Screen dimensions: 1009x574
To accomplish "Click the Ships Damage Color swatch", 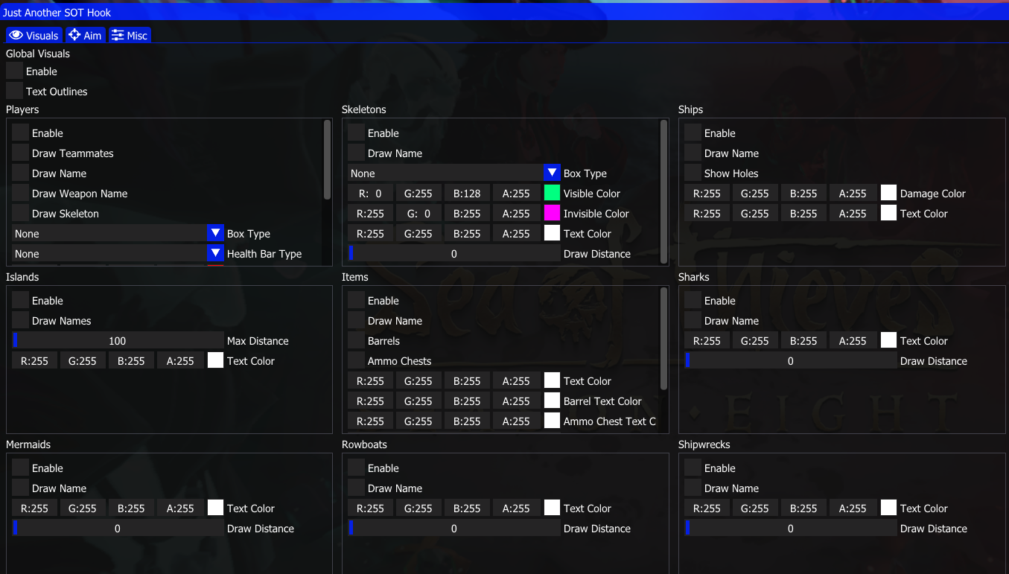I will coord(888,194).
